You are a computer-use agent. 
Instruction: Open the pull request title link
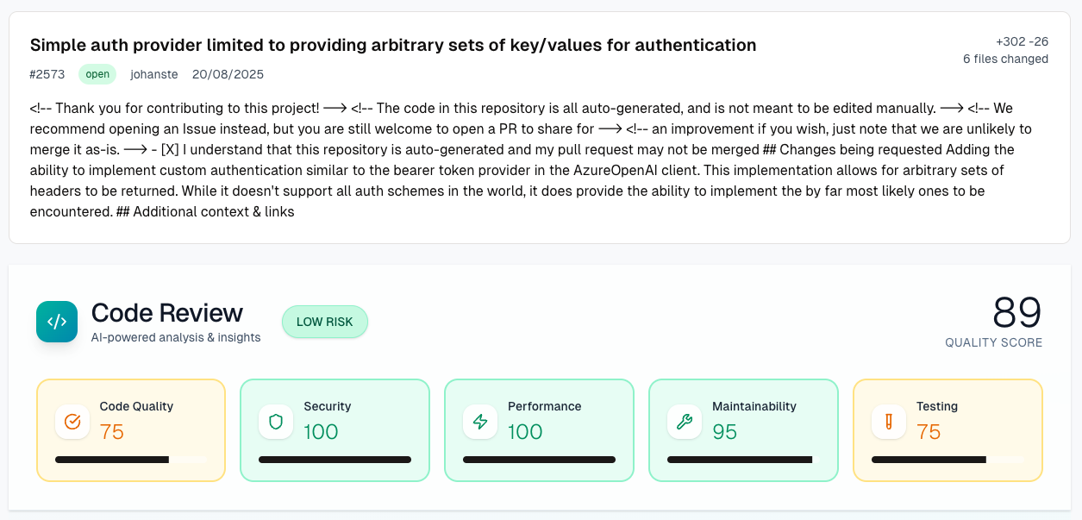pyautogui.click(x=393, y=45)
